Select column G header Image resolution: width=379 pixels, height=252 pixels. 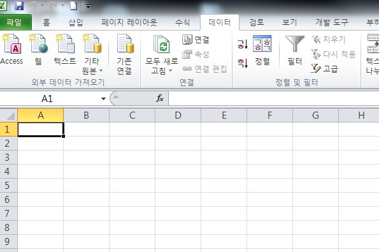click(x=316, y=115)
